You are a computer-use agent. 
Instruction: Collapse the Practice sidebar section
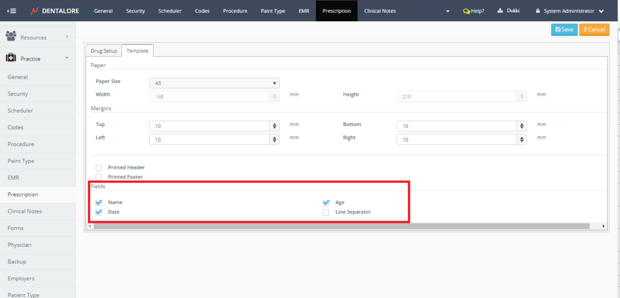[67, 58]
